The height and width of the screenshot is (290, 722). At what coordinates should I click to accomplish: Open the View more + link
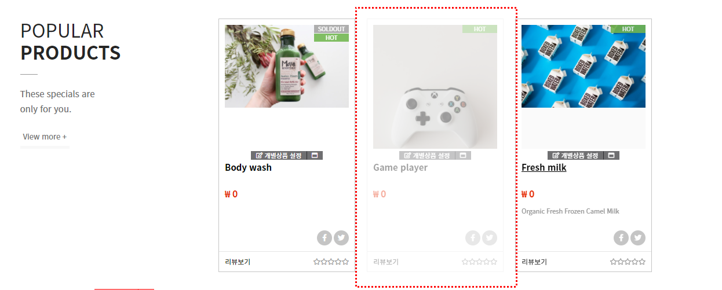45,137
